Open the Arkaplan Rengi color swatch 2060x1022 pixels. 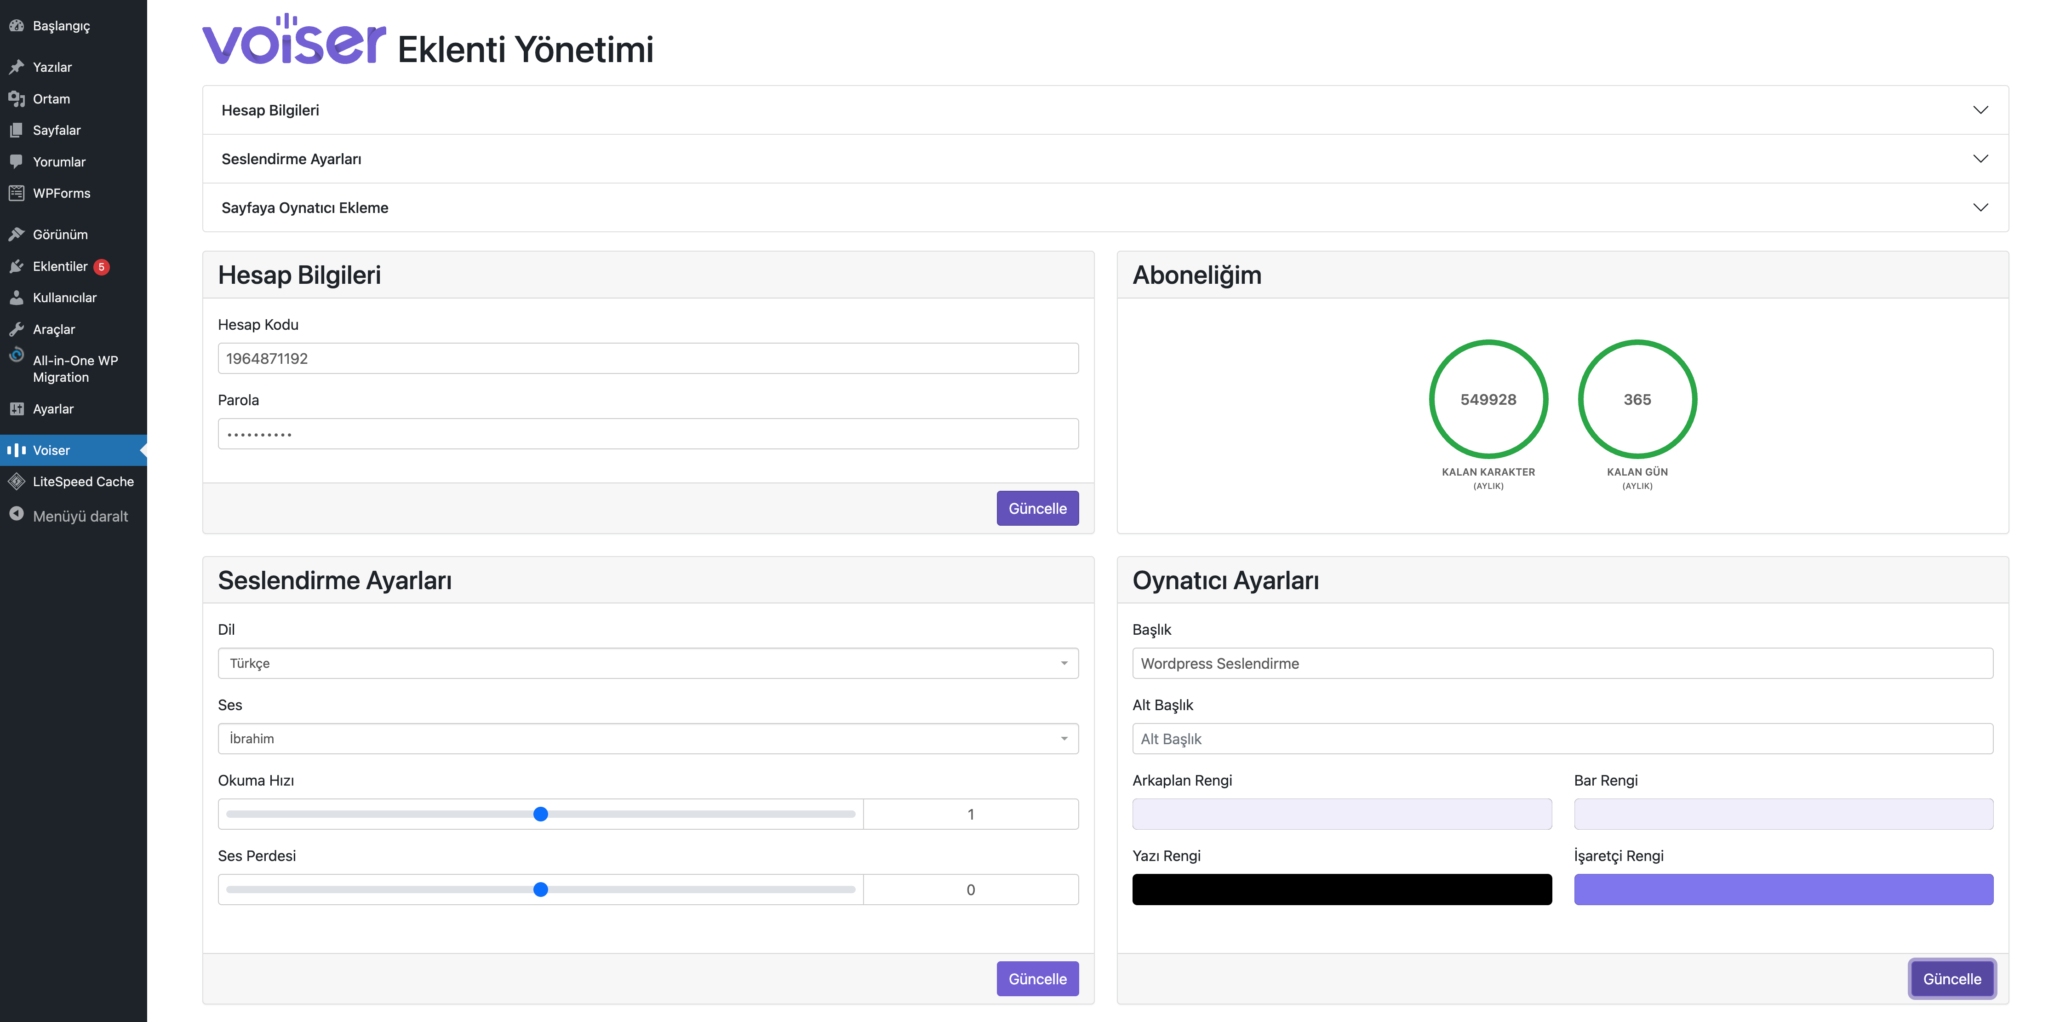click(x=1342, y=814)
